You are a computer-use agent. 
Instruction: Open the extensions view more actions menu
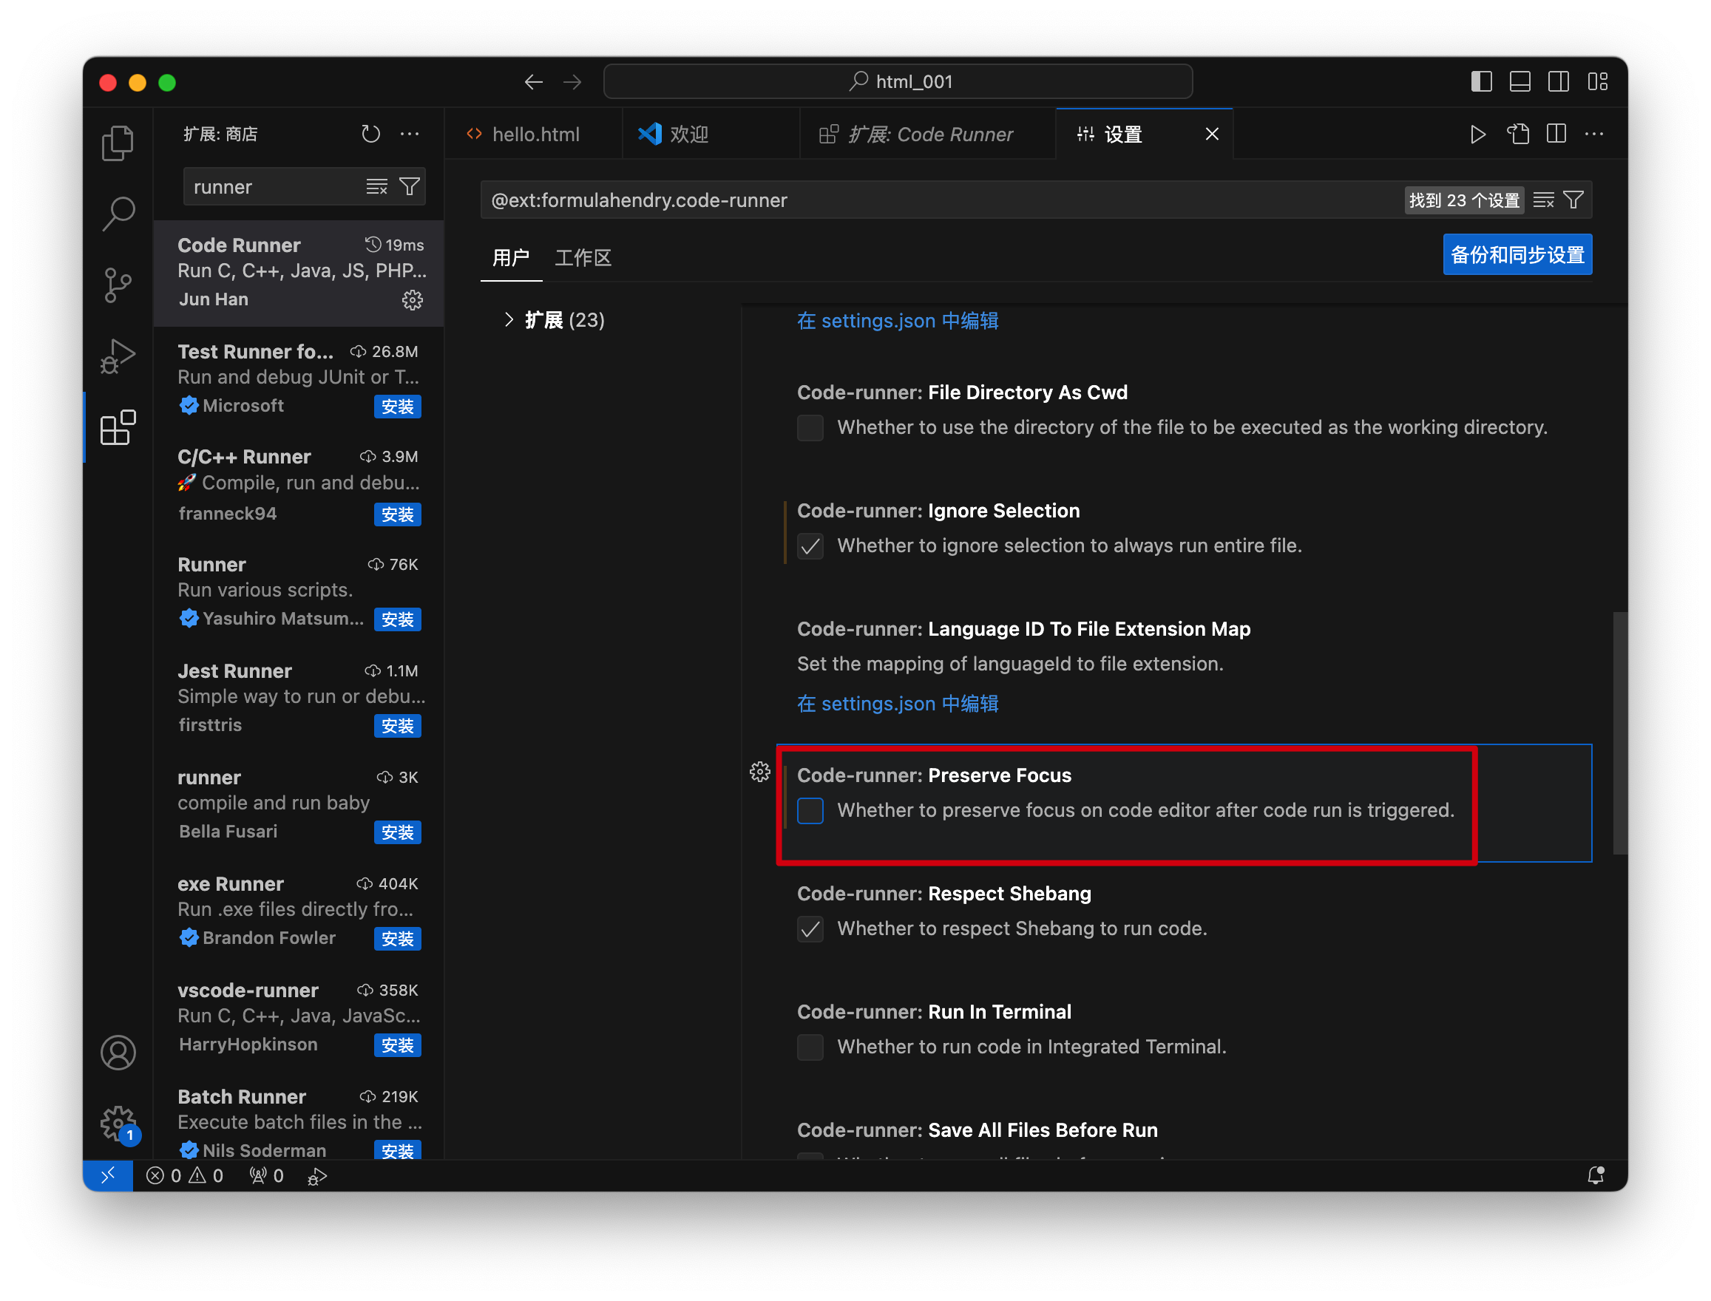(409, 134)
